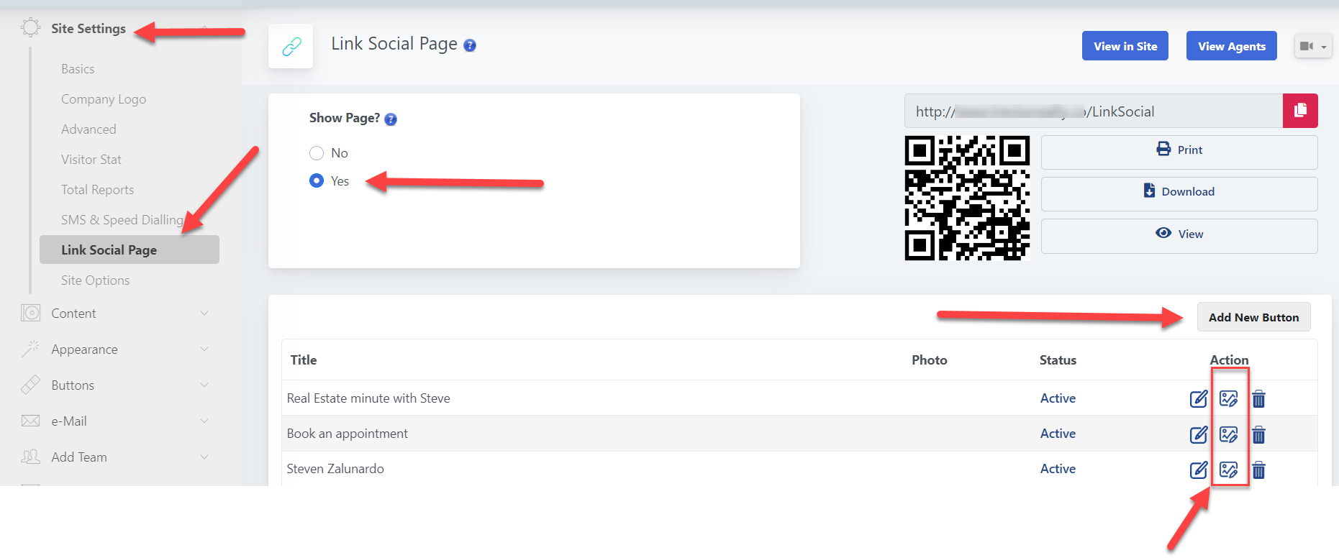The height and width of the screenshot is (558, 1339).
Task: Click the help icon beside Link Social Page
Action: (470, 45)
